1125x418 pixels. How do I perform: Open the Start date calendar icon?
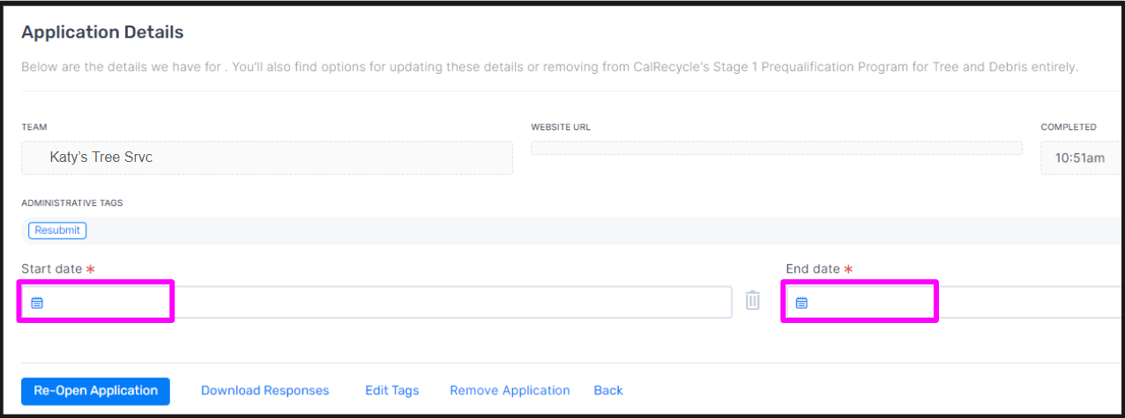(37, 303)
